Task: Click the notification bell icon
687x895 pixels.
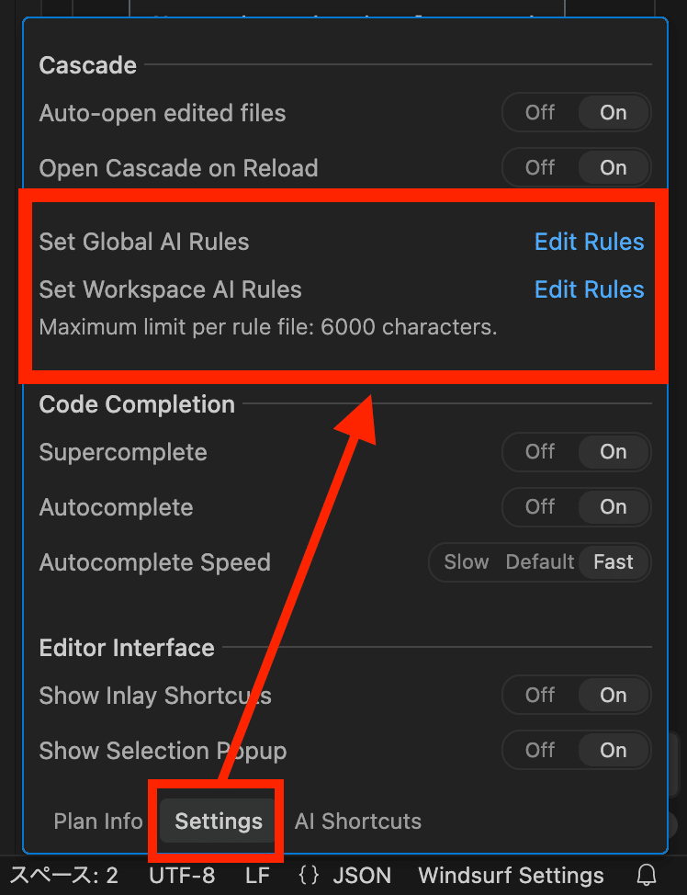Action: click(648, 875)
